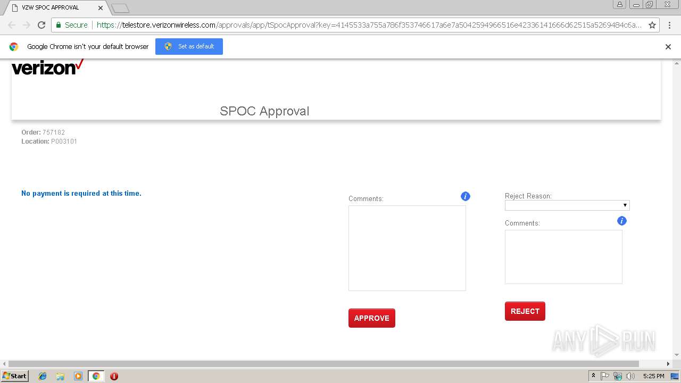681x383 pixels.
Task: Click the 5:25 PM clock
Action: coord(653,376)
